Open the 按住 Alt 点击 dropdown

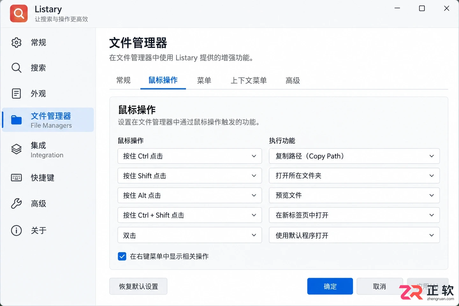click(x=190, y=195)
